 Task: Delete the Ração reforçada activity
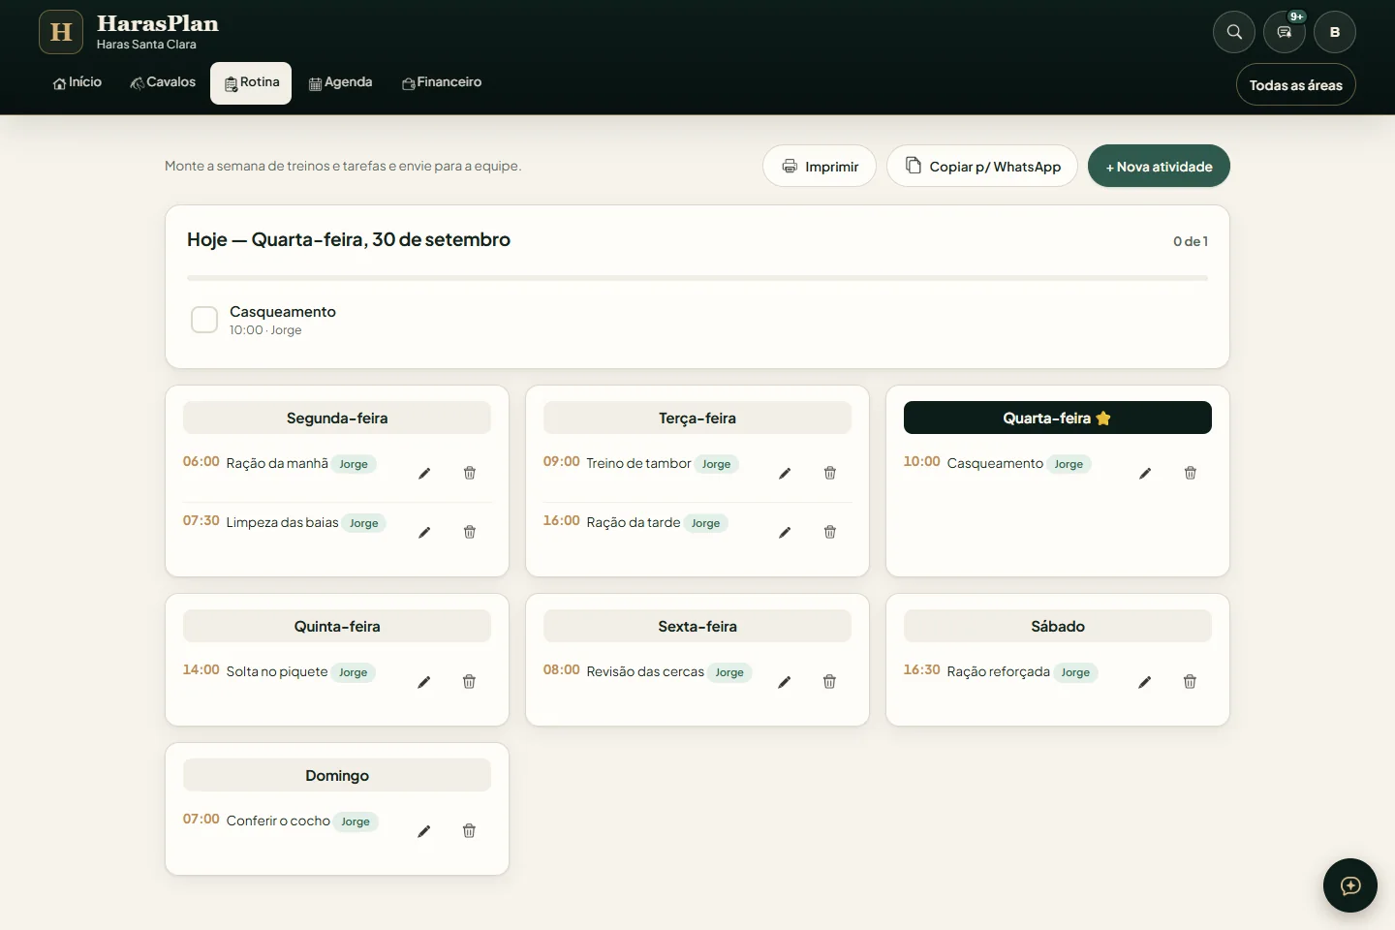[1190, 682]
